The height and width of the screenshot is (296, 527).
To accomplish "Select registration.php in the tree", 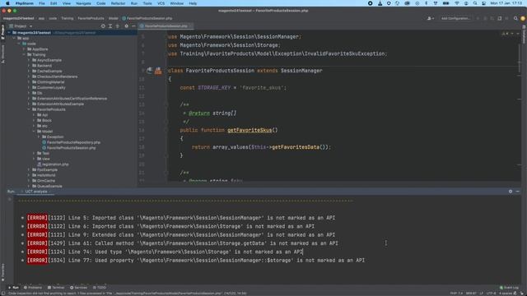I will click(x=55, y=164).
